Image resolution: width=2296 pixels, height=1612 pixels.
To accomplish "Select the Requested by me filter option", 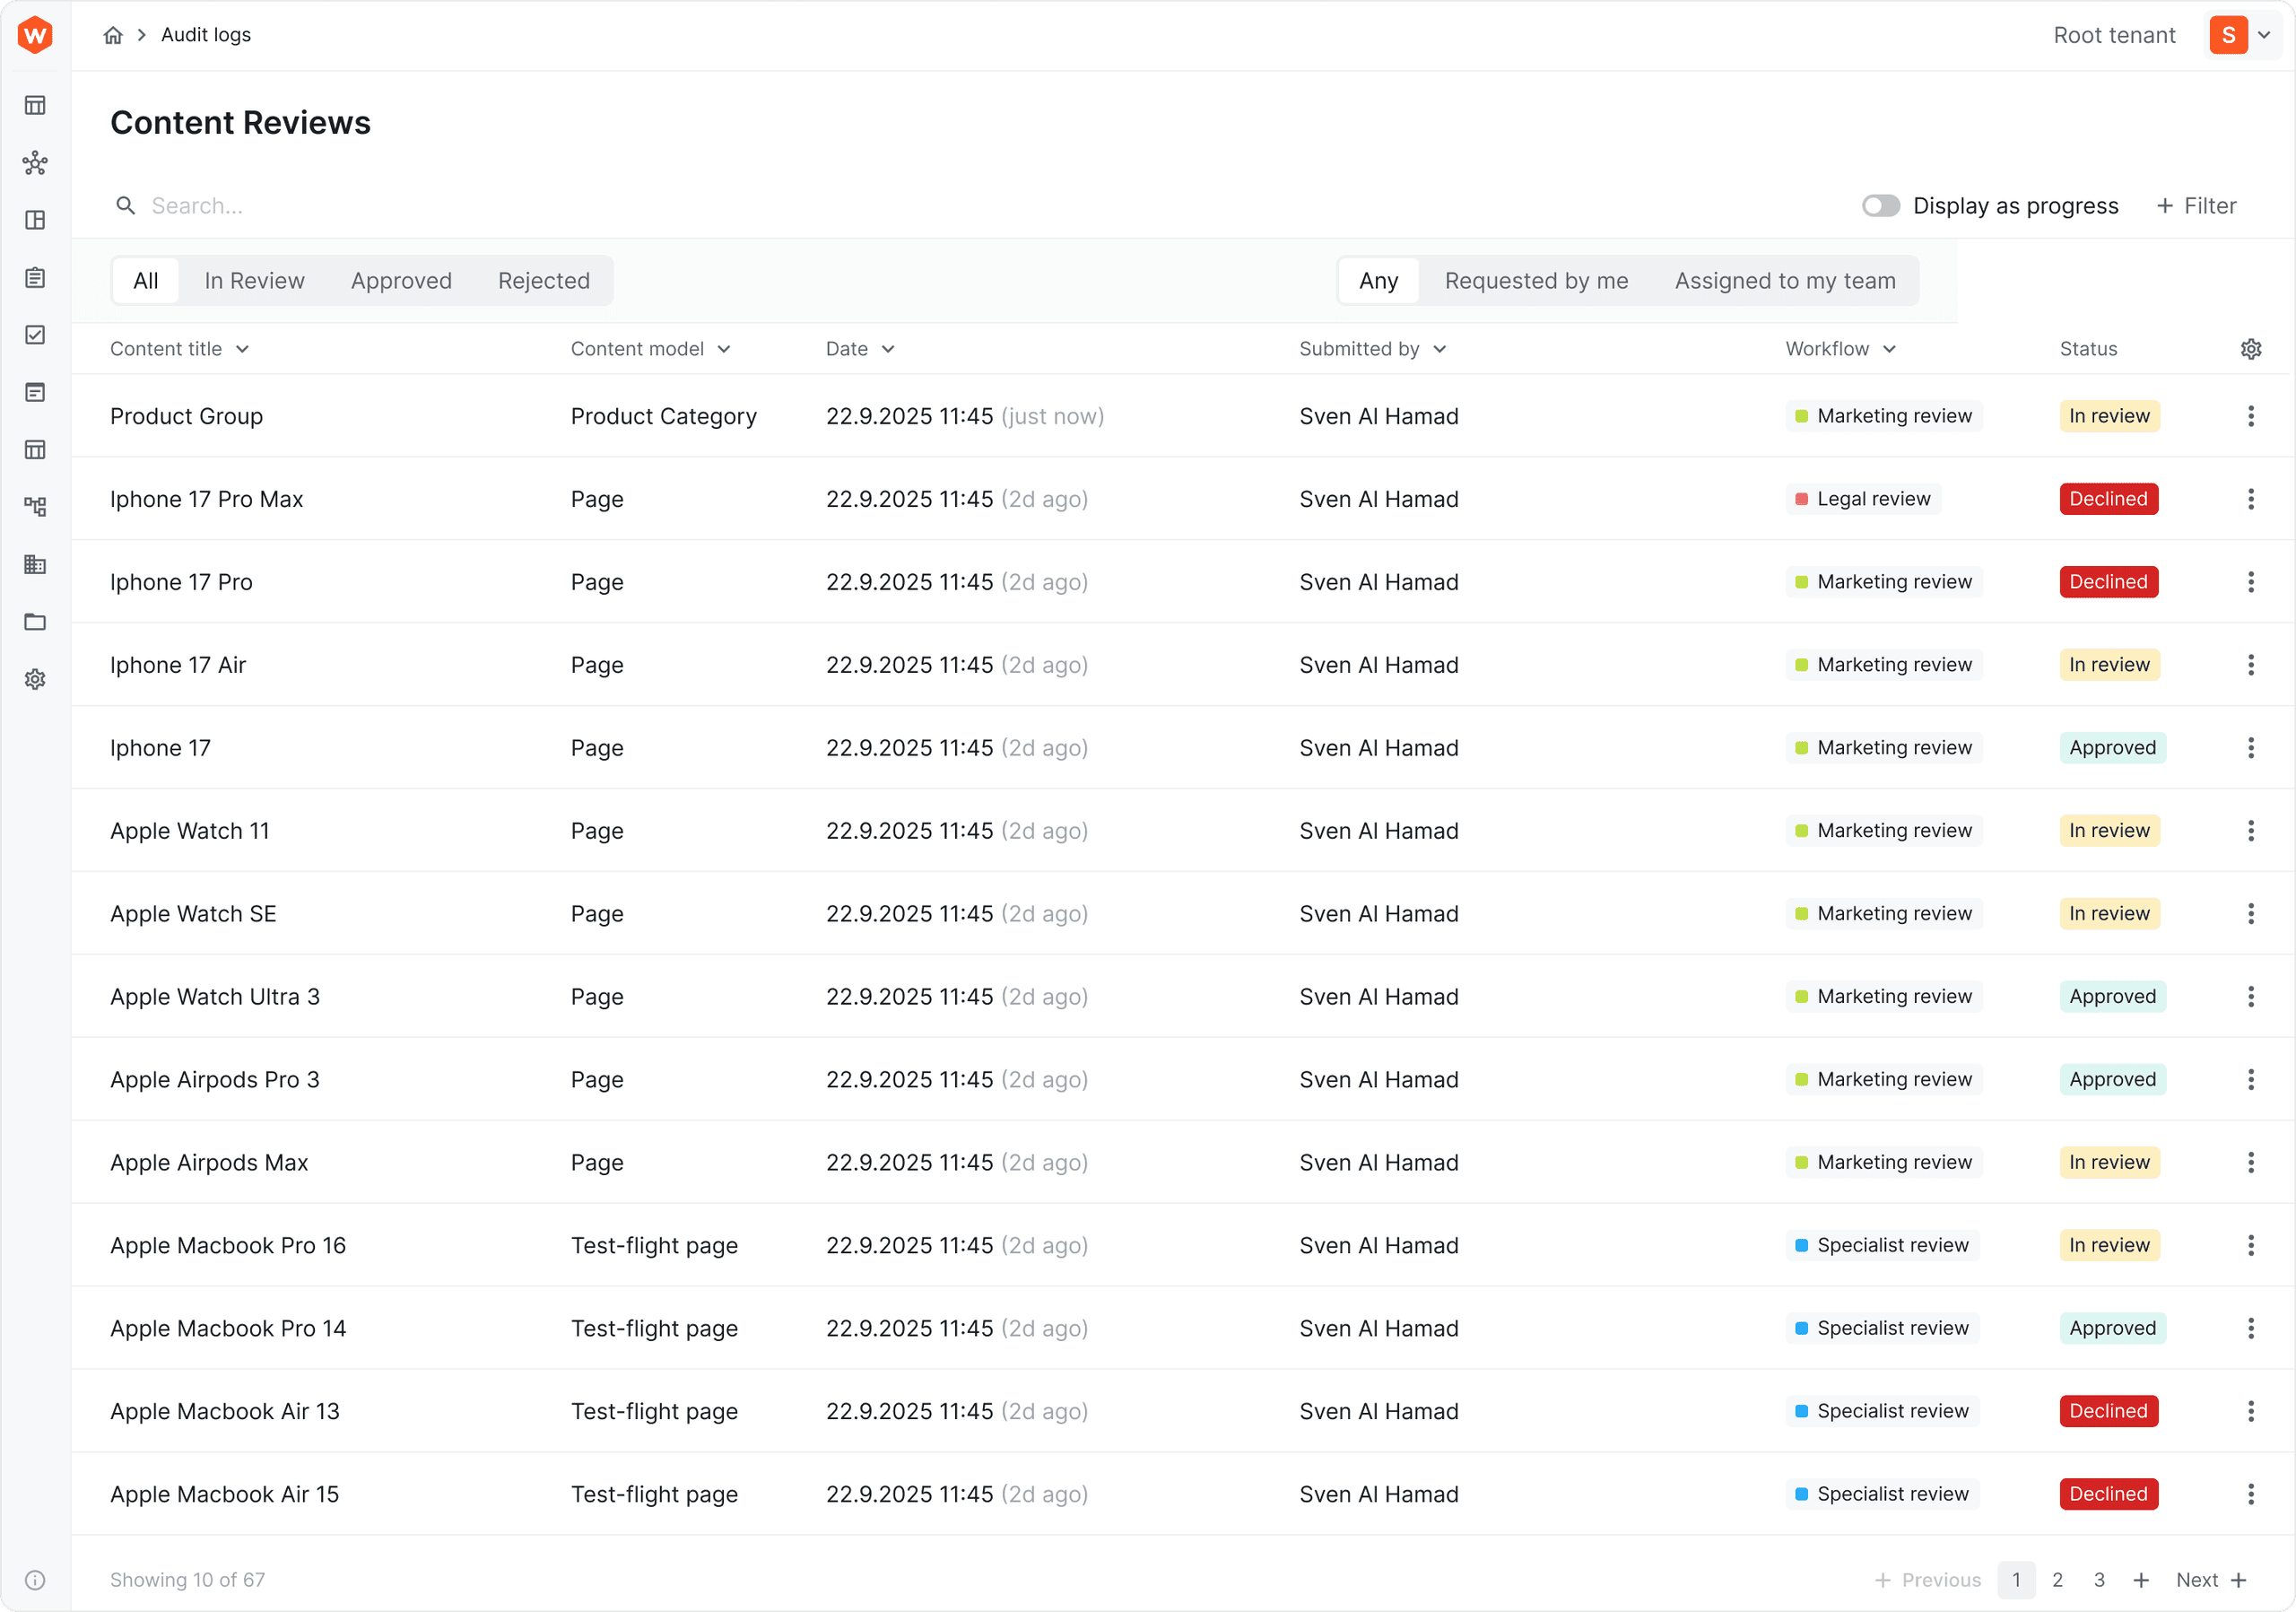I will coord(1536,280).
